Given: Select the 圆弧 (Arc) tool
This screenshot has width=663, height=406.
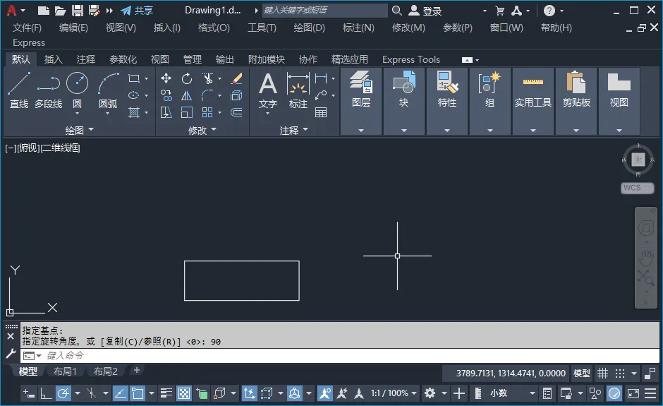Looking at the screenshot, I should [108, 90].
